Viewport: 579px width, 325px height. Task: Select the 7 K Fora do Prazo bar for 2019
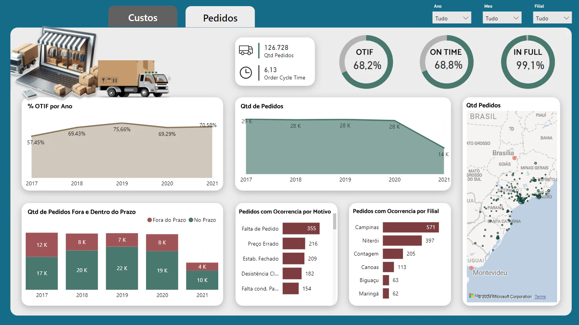click(x=122, y=240)
